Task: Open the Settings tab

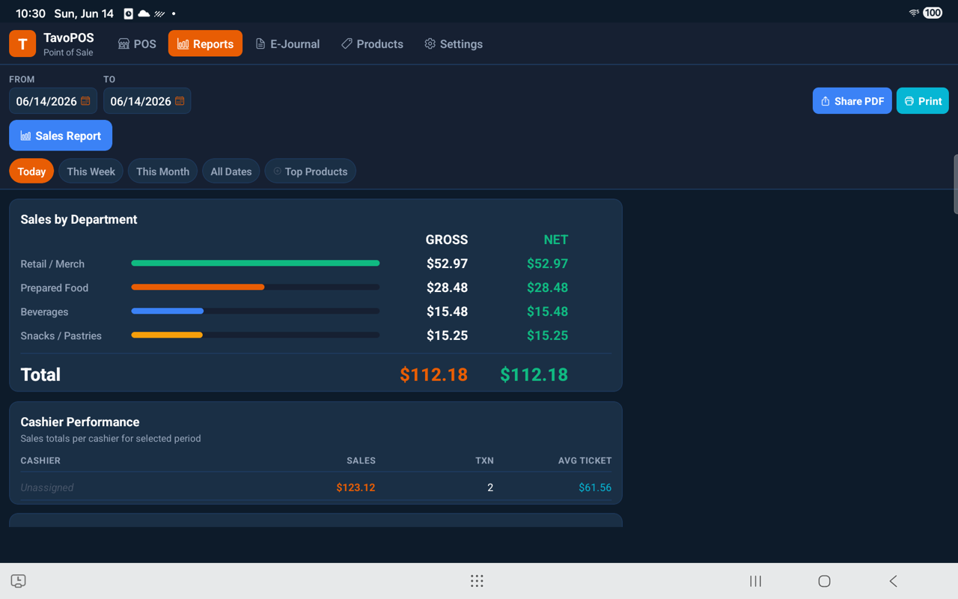Action: coord(454,43)
